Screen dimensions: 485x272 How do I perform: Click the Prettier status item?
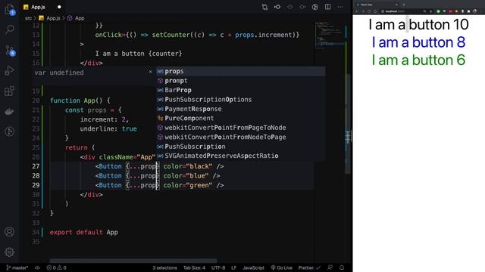click(309, 267)
